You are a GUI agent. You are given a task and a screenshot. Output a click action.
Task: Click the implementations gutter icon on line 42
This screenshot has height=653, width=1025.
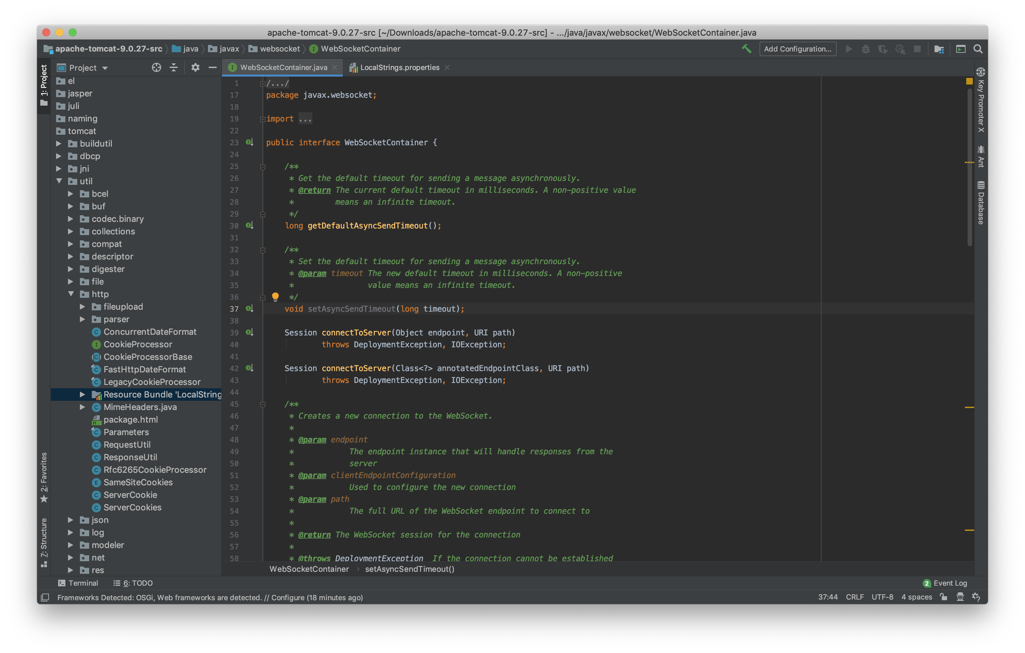249,368
